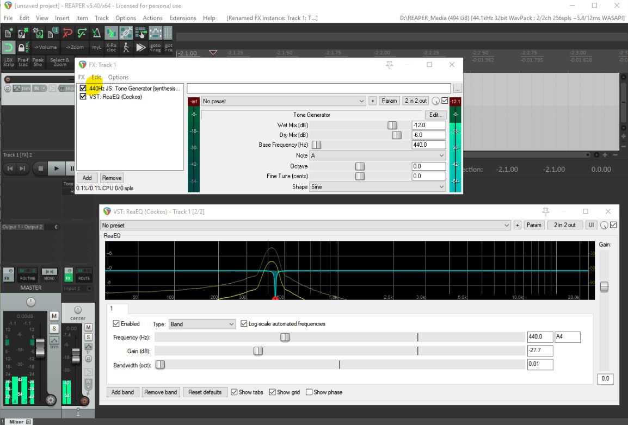Click the ReaEQ Gain (dB) slider handle

258,351
